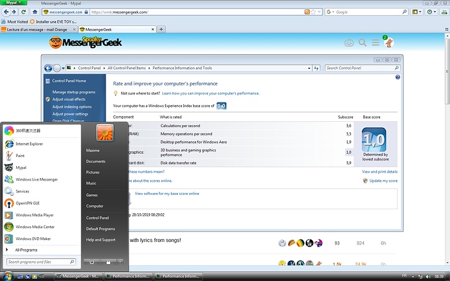The height and width of the screenshot is (281, 450).
Task: Open Services from the Start menu
Action: [42, 191]
